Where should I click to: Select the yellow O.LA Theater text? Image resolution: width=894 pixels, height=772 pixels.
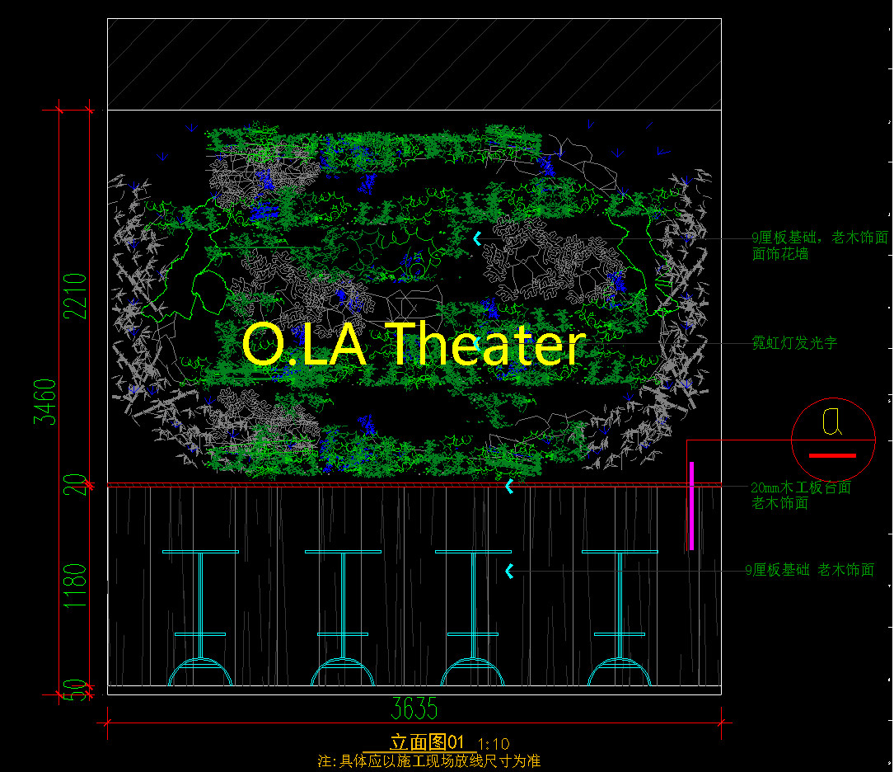[x=414, y=345]
